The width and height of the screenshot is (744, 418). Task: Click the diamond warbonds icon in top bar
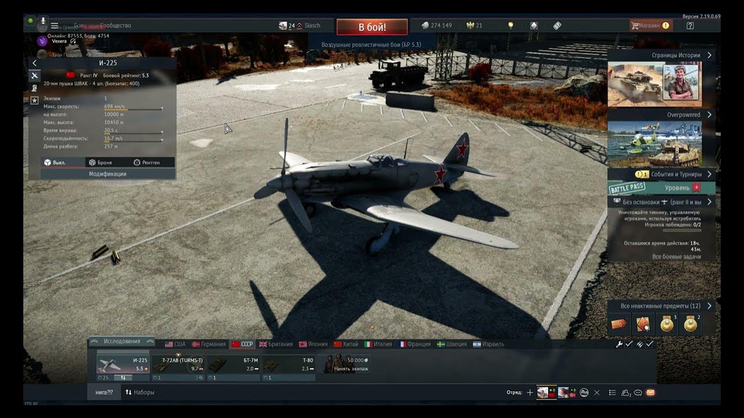pos(534,26)
